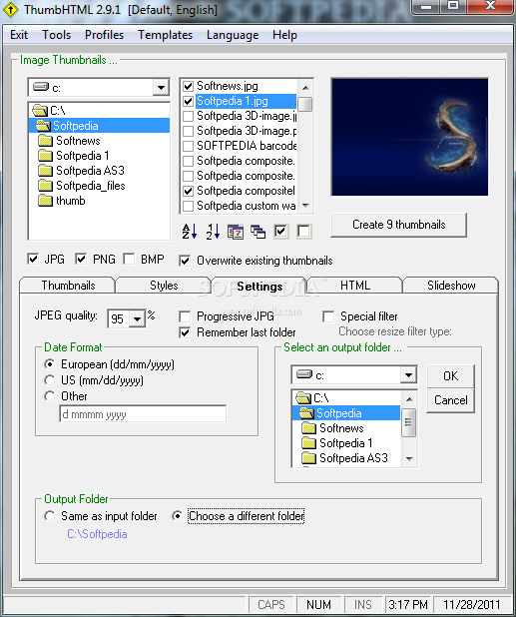Click output folder tree scrollbar thumb
The height and width of the screenshot is (617, 516).
(408, 422)
